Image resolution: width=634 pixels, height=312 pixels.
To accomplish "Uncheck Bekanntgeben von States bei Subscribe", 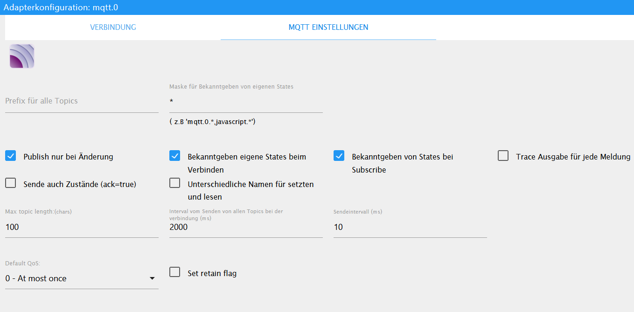I will tap(339, 156).
